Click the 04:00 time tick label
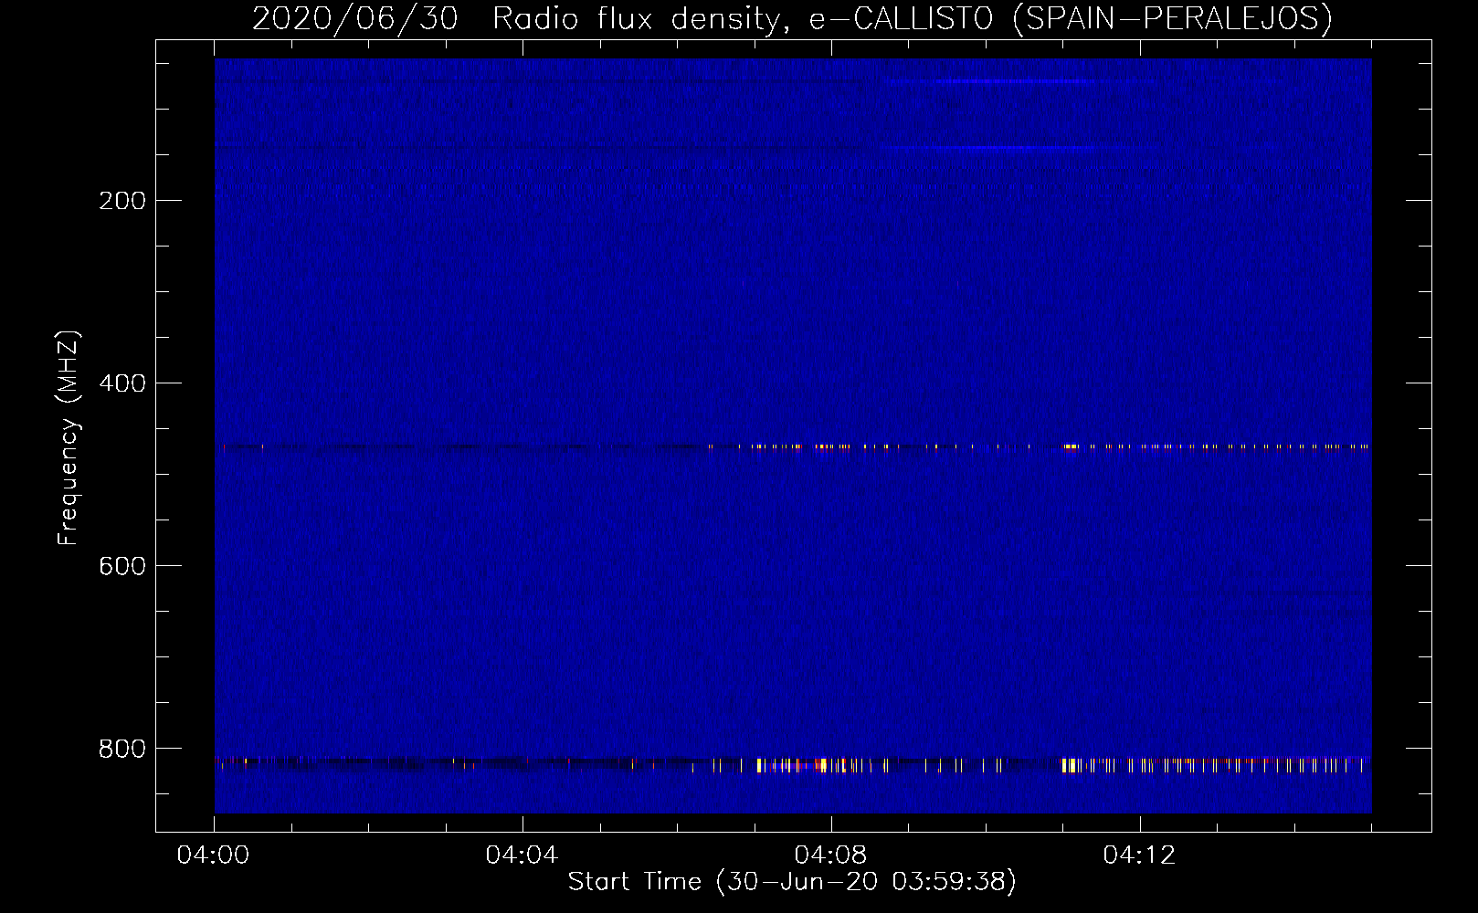Viewport: 1478px width, 913px height. [x=214, y=855]
